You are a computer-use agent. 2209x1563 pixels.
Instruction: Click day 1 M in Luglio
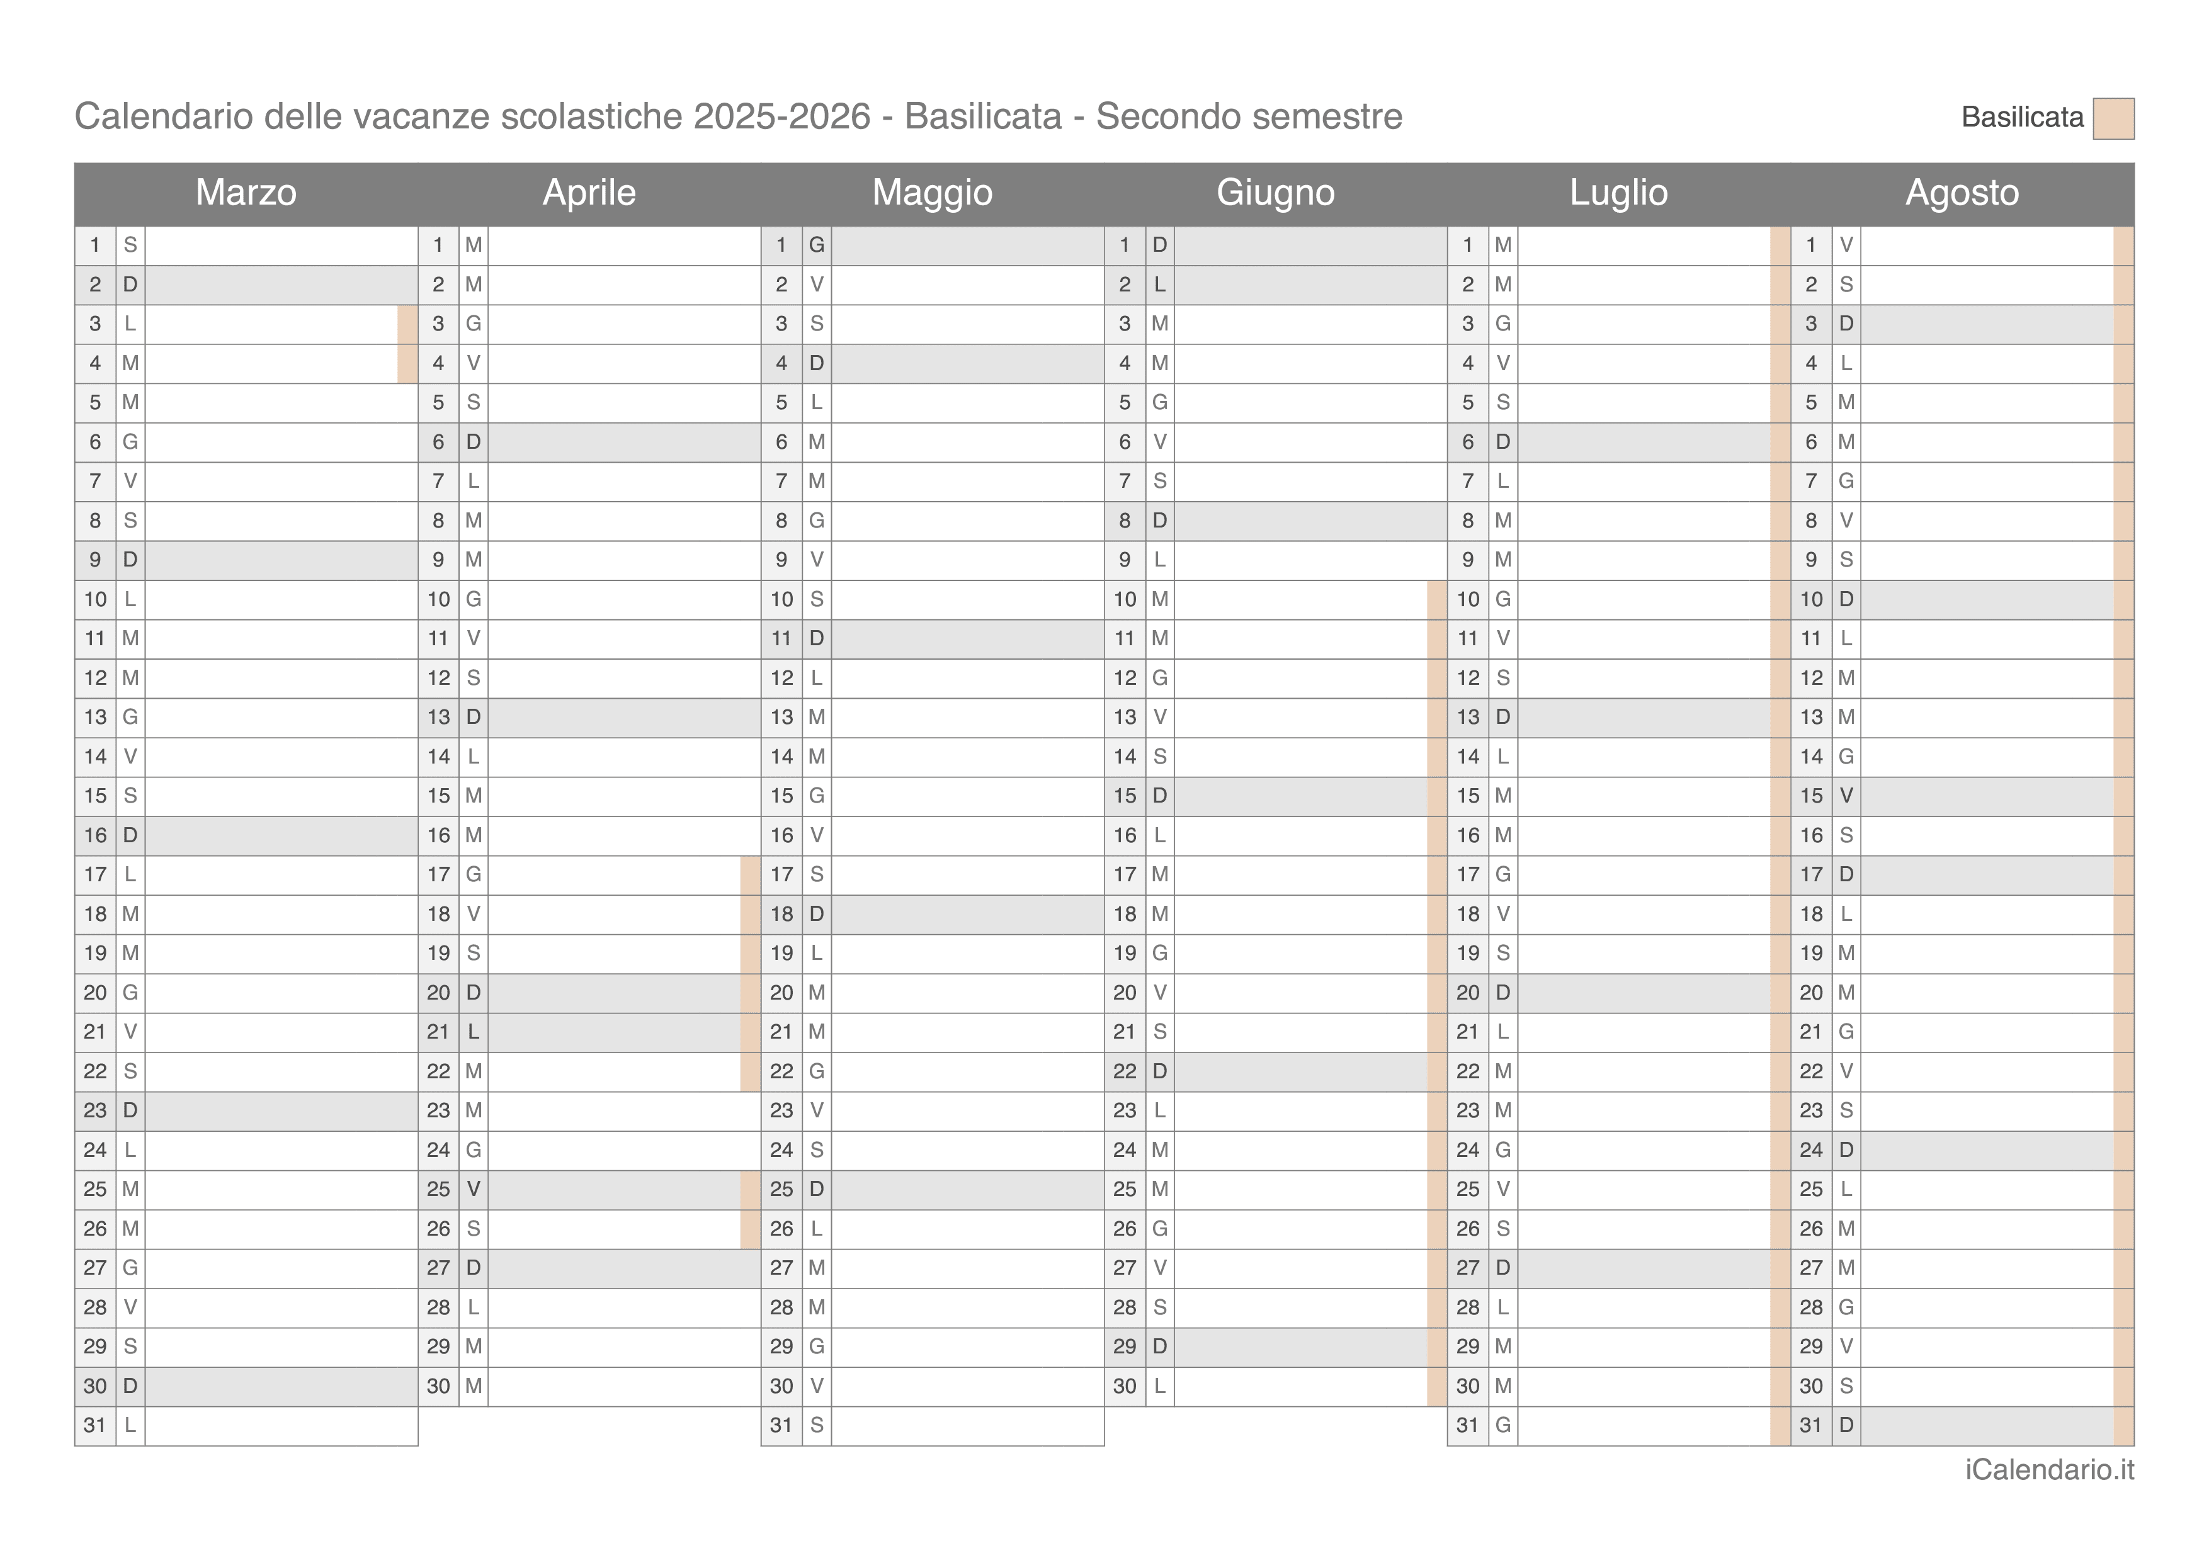pos(1619,245)
